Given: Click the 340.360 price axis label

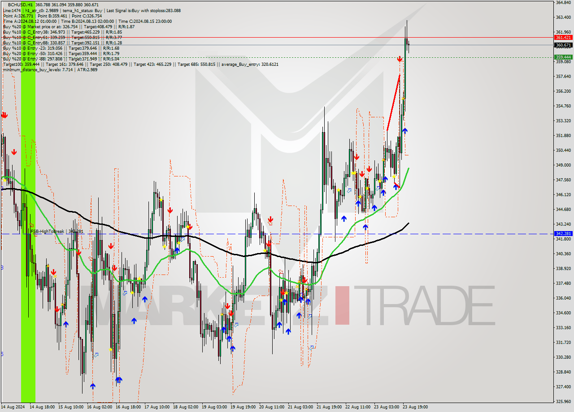Looking at the screenshot, I should (x=563, y=253).
